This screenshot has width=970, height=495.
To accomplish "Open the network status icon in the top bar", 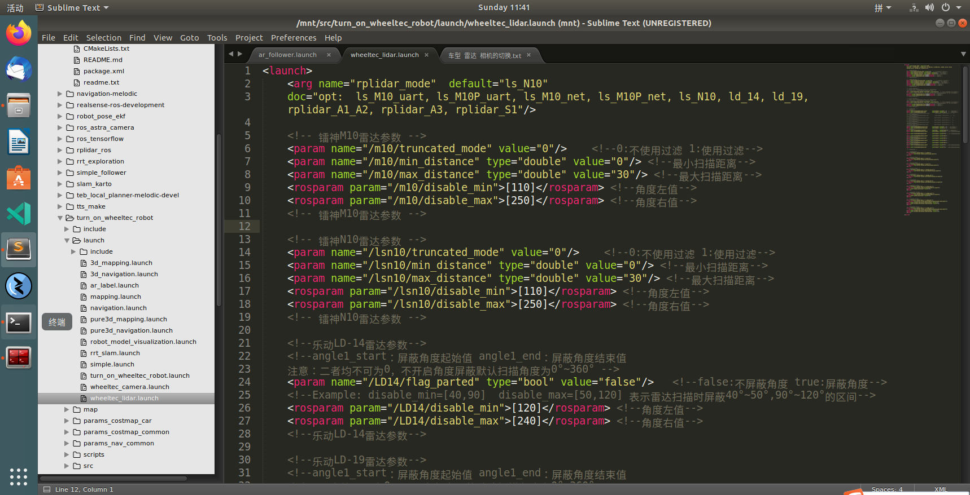I will [x=914, y=7].
